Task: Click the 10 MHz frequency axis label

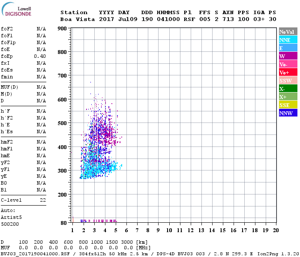Action: pos(169,230)
